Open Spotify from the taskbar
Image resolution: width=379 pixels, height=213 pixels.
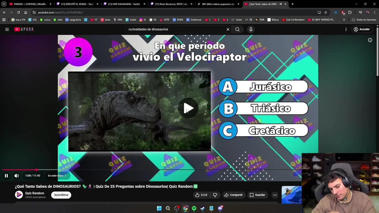tap(194, 208)
